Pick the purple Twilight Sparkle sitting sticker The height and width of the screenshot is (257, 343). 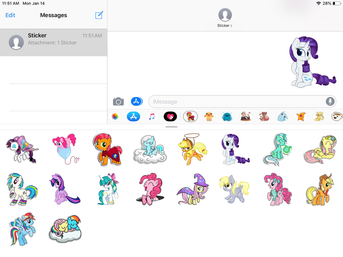(x=65, y=189)
